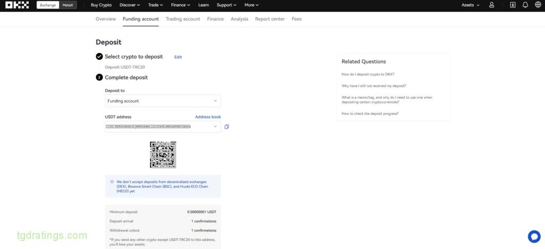The height and width of the screenshot is (249, 545).
Task: Click the Deposit arrival confirmations value
Action: tap(204, 221)
